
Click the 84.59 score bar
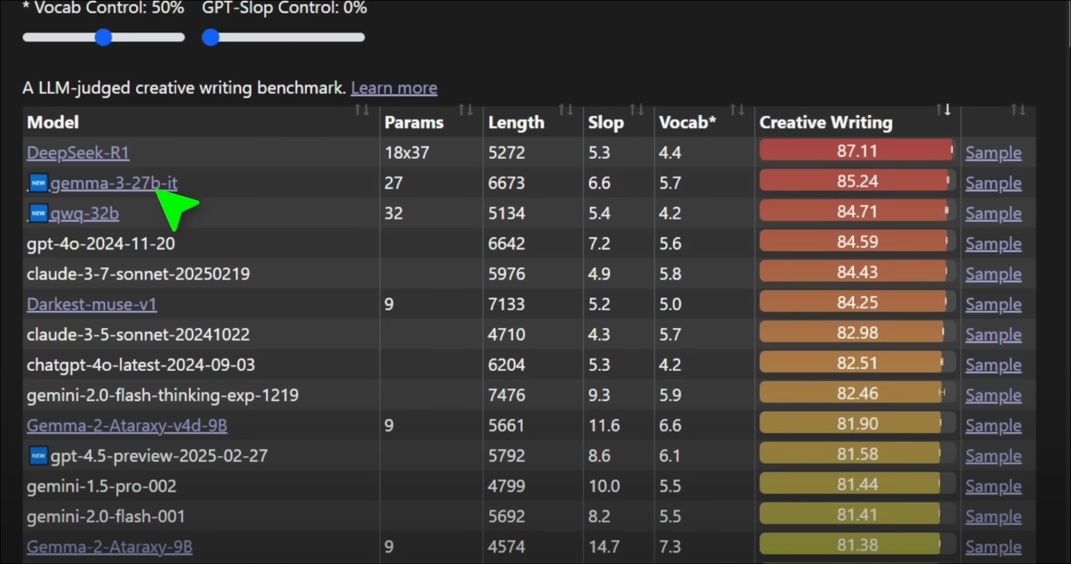click(857, 242)
